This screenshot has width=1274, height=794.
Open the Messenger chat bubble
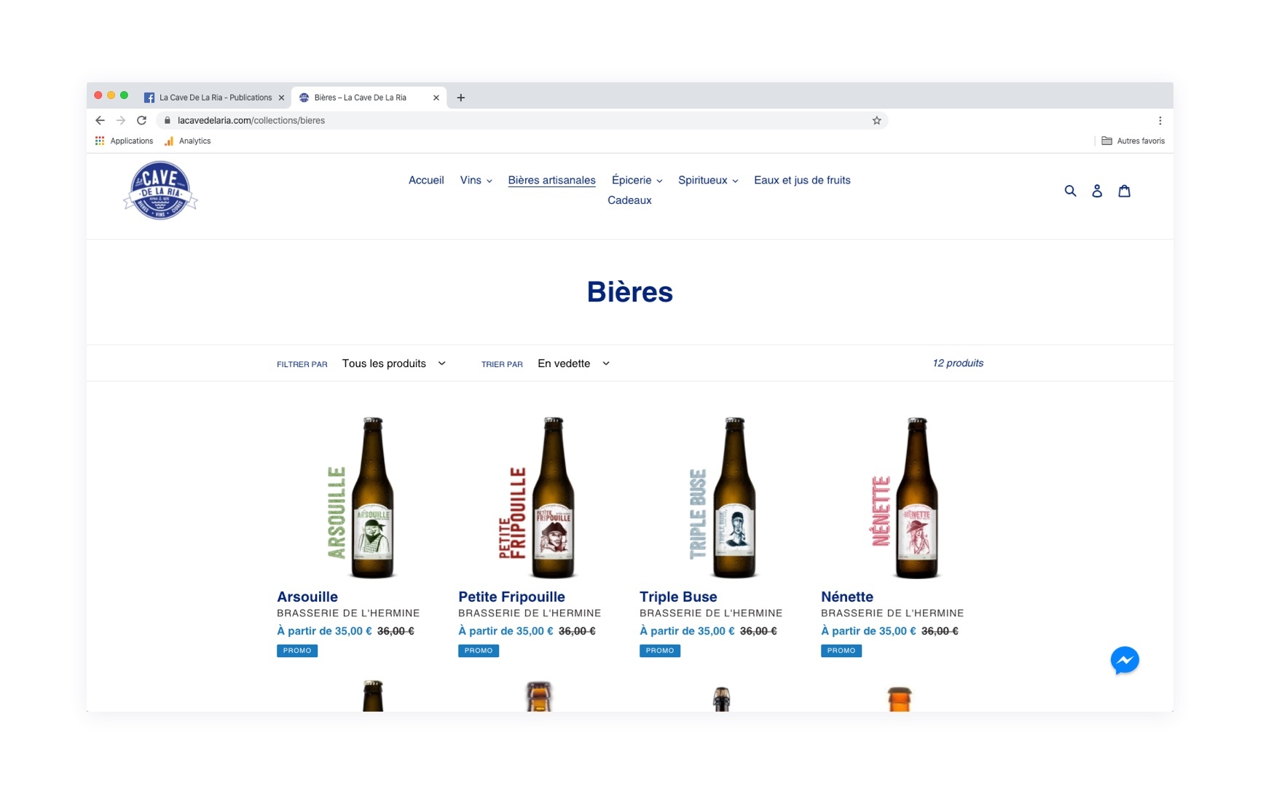click(1125, 661)
